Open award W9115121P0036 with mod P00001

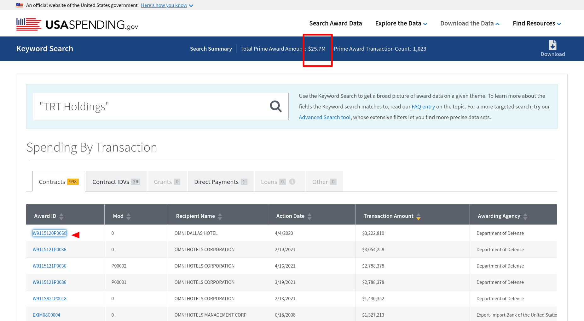click(x=49, y=282)
